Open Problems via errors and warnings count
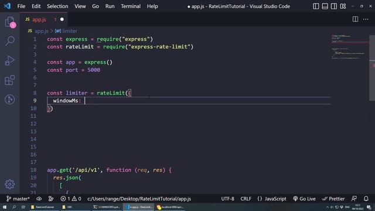Image resolution: width=375 pixels, height=211 pixels. (70, 199)
